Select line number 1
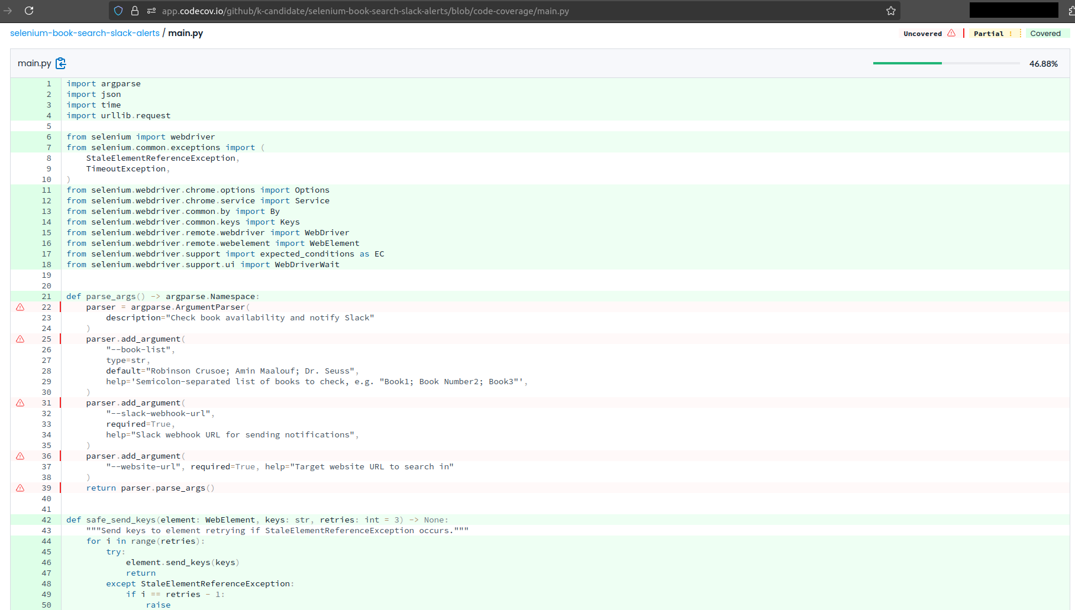The image size is (1075, 610). 49,84
